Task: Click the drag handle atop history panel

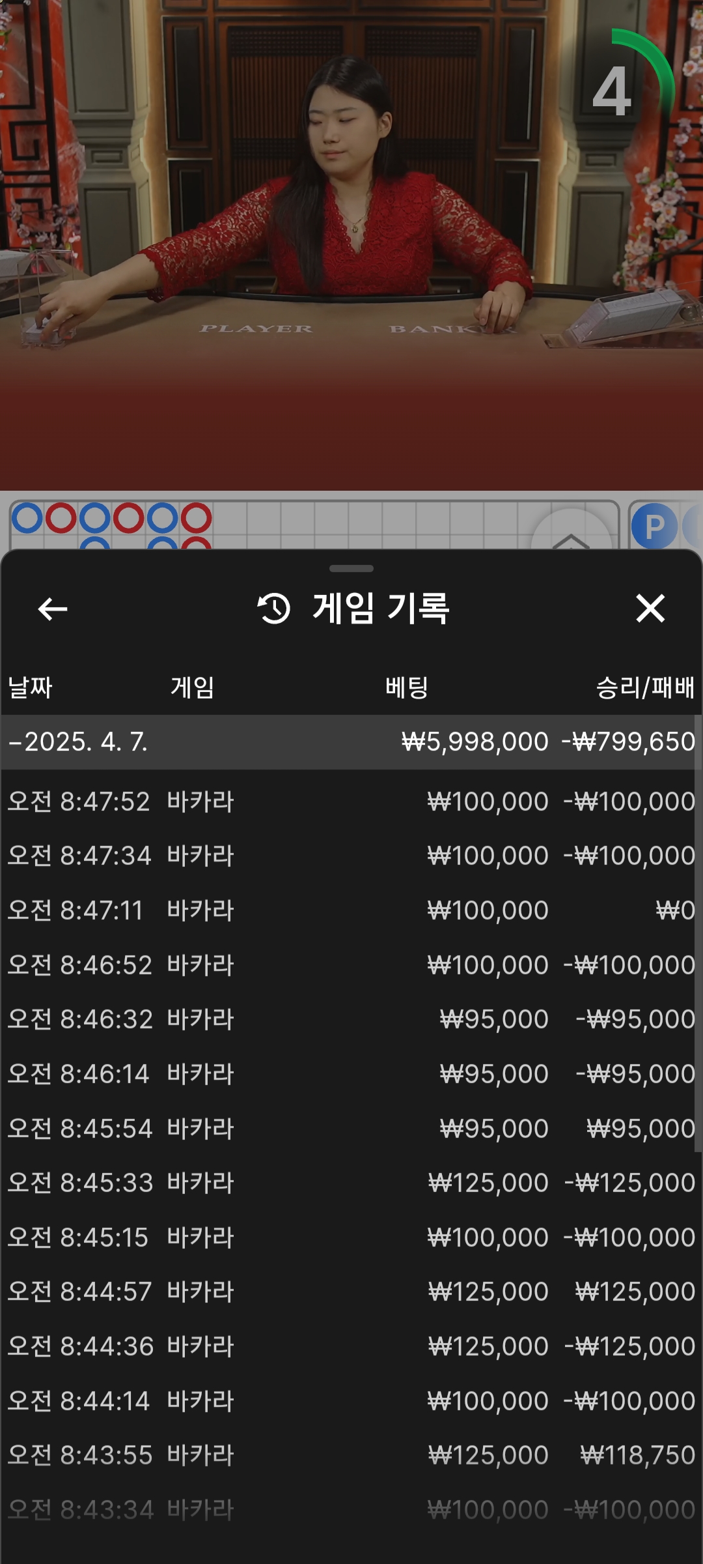Action: (x=351, y=568)
